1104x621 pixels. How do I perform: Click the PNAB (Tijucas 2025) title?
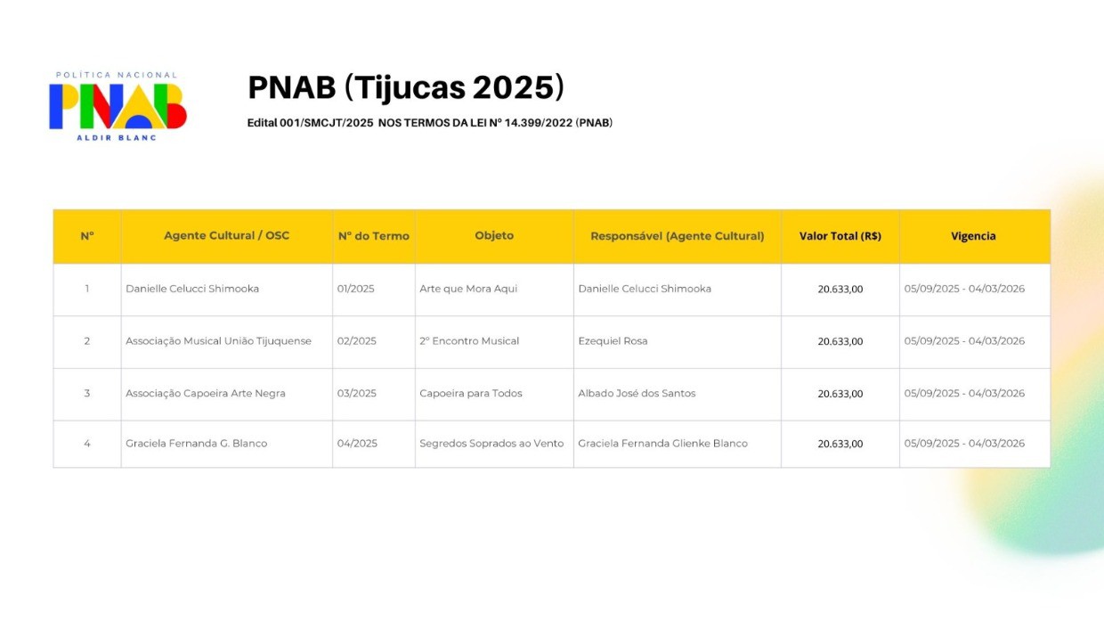coord(406,87)
